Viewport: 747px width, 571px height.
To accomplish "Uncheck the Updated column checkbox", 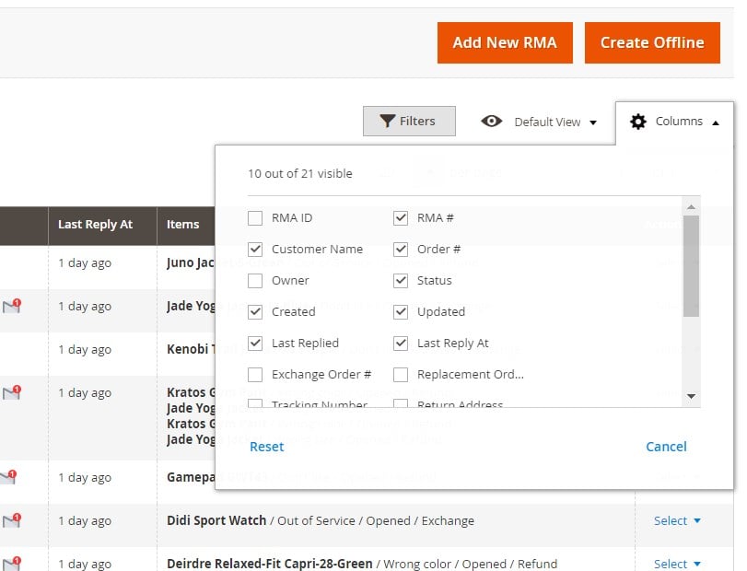I will (401, 312).
